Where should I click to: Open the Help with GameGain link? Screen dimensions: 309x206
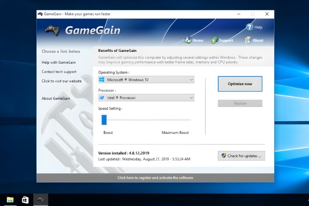[x=59, y=63]
